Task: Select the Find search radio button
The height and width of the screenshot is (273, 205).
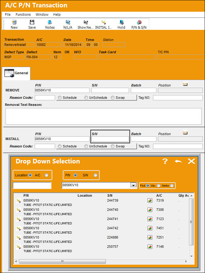Action: (148, 186)
